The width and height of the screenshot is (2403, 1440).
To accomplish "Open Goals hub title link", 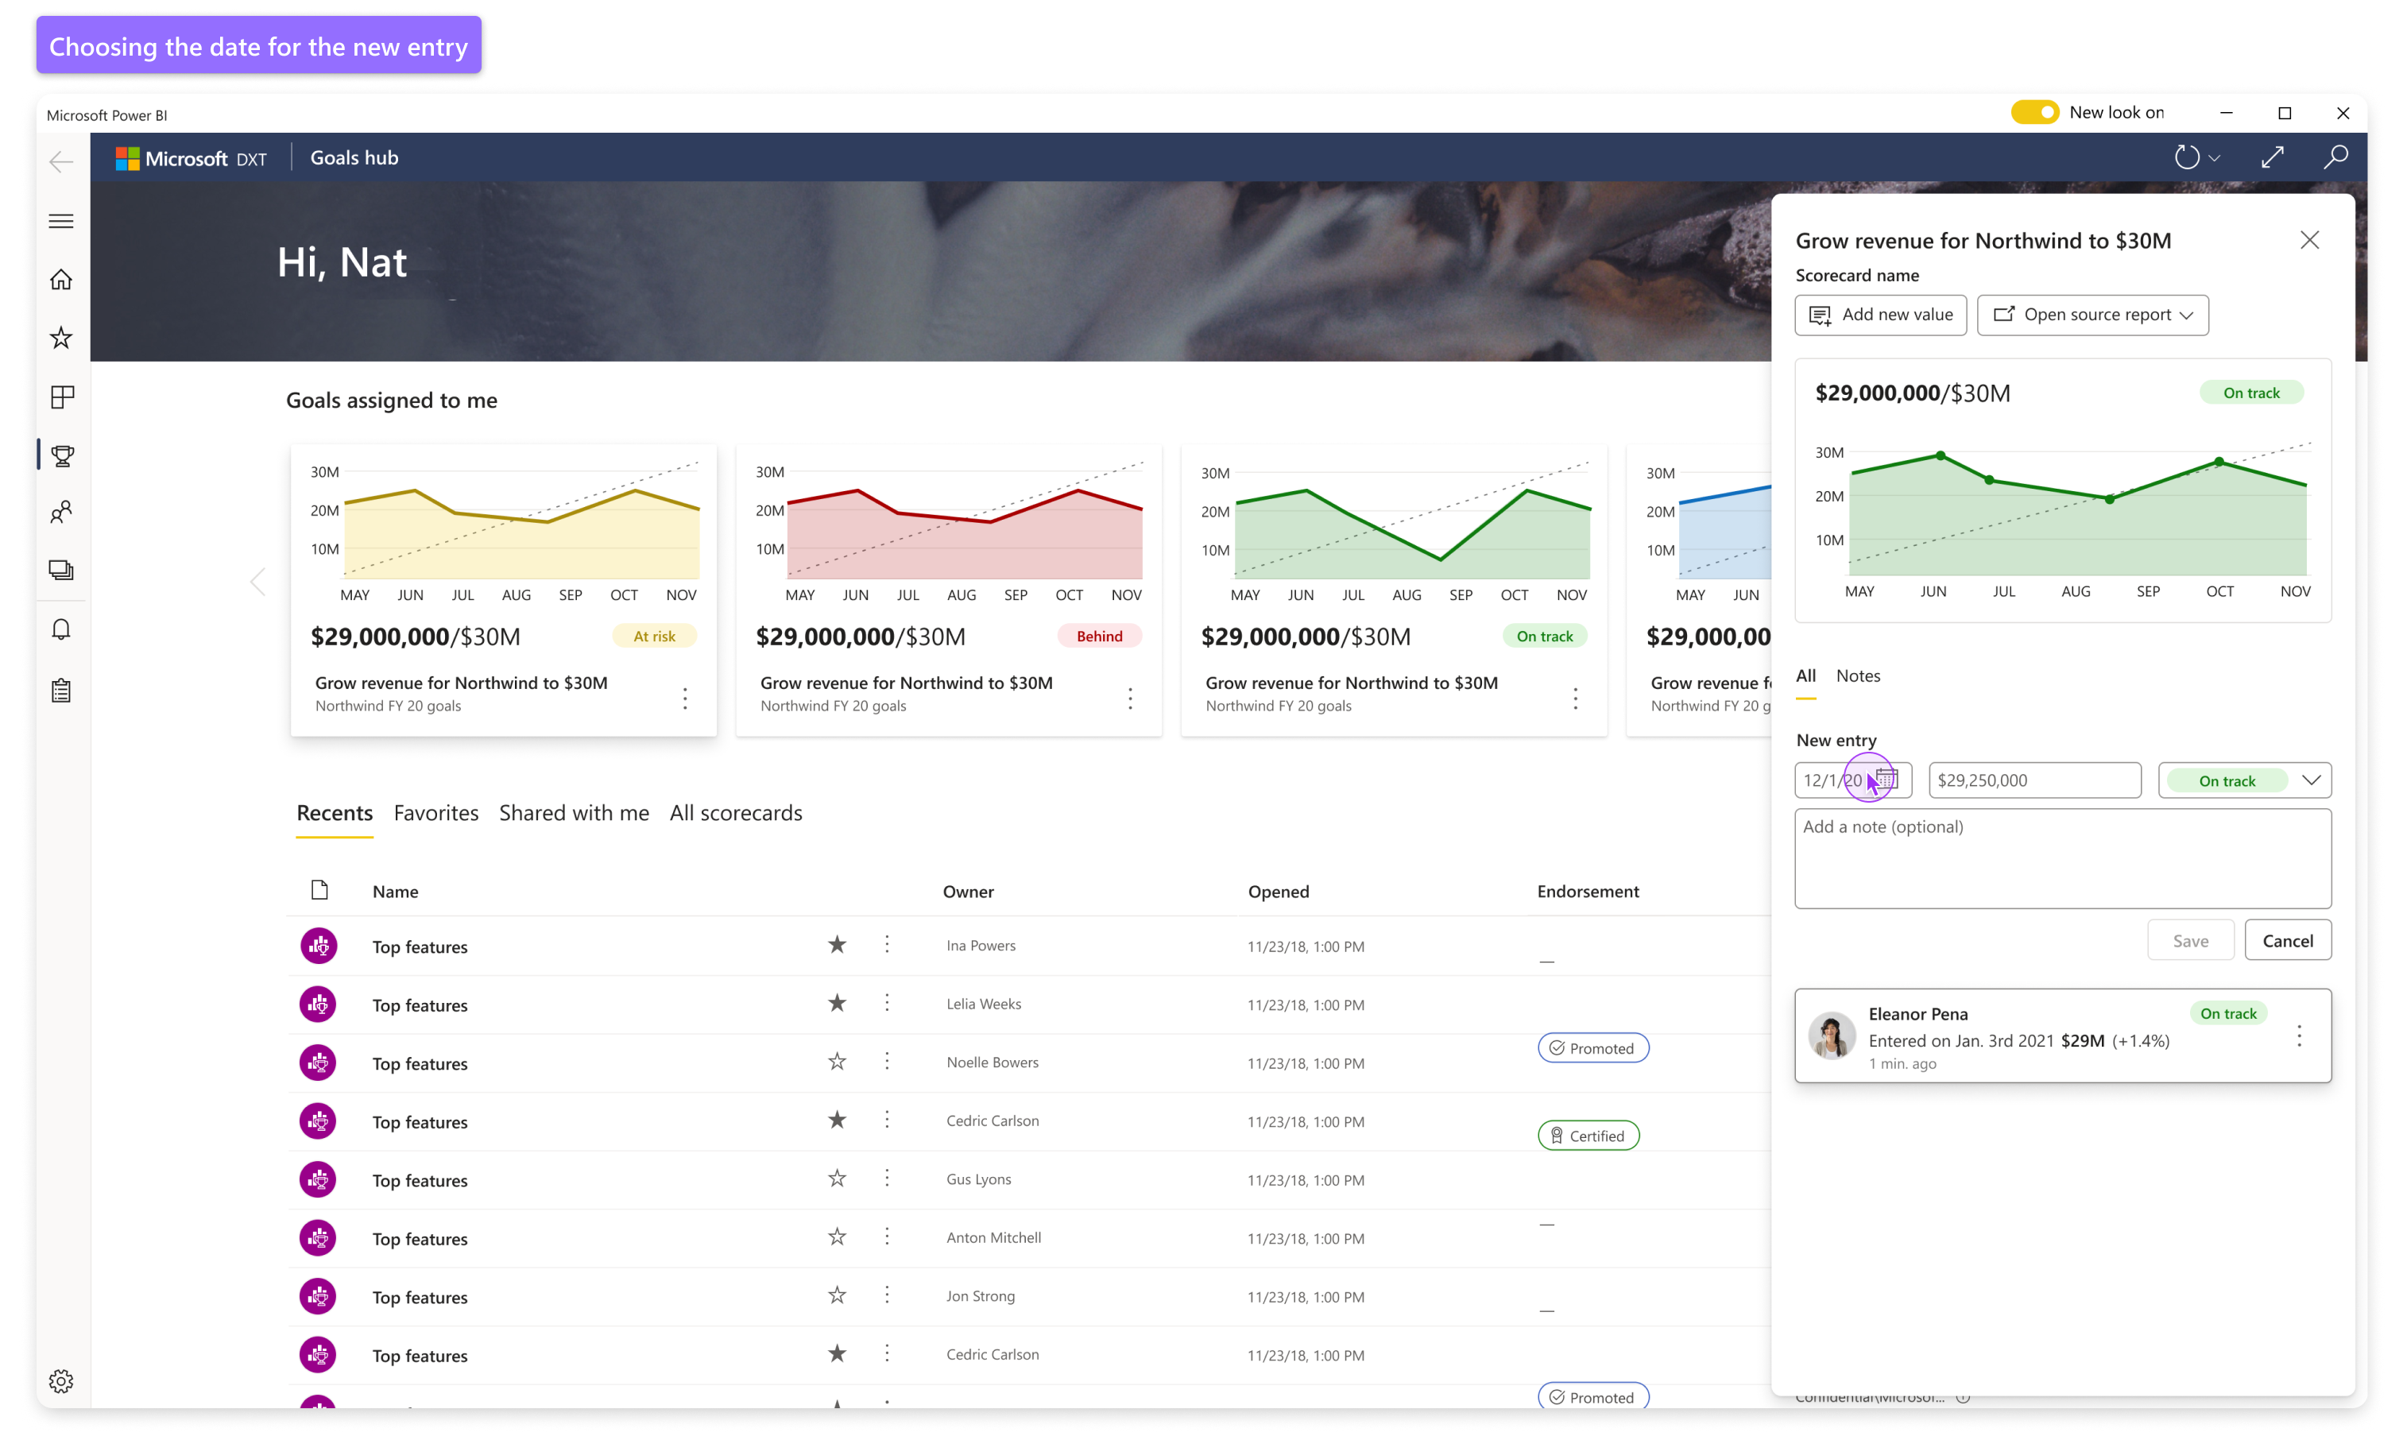I will (354, 158).
